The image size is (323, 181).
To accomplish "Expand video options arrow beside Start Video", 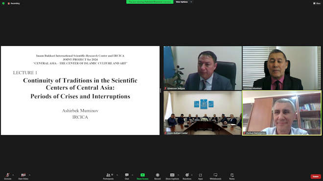I will click(30, 175).
